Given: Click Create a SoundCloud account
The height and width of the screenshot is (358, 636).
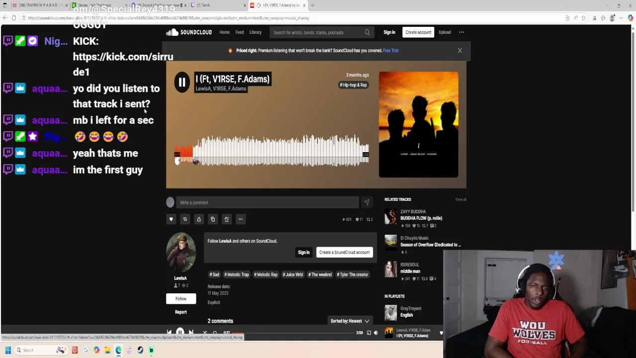Looking at the screenshot, I should click(344, 252).
